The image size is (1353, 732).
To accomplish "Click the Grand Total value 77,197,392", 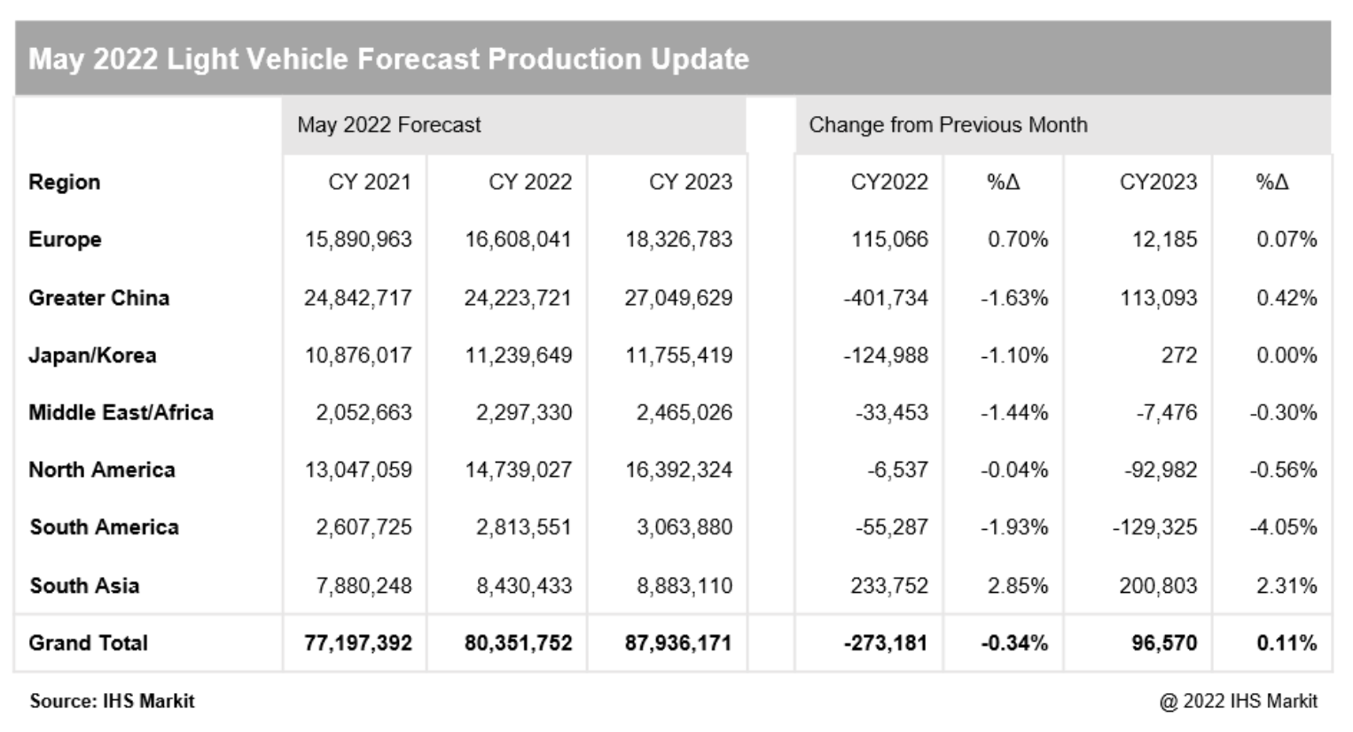I will point(357,643).
